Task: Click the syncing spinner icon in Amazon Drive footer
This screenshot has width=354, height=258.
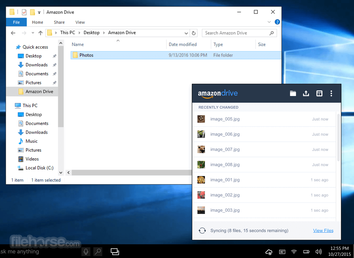Action: click(x=202, y=230)
